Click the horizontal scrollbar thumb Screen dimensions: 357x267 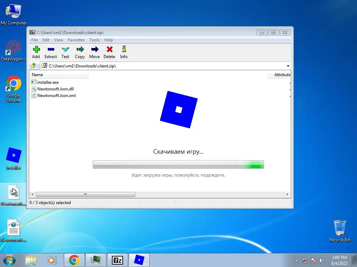(x=85, y=195)
